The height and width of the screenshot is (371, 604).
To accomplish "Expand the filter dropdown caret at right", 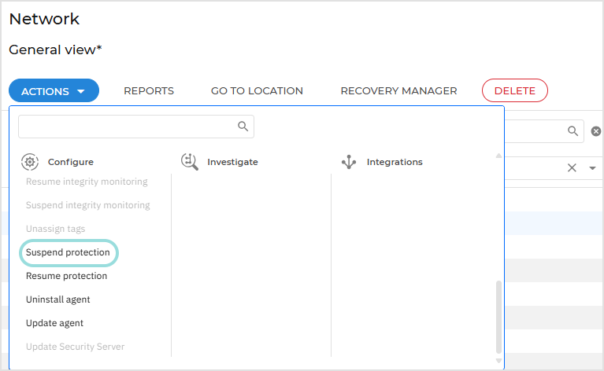I will [x=592, y=168].
